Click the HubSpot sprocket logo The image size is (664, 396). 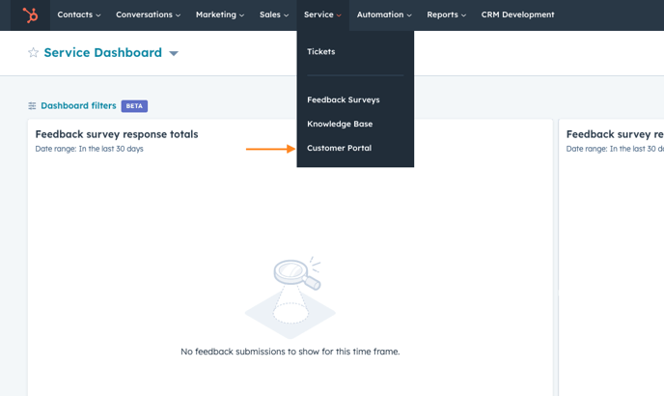[30, 15]
